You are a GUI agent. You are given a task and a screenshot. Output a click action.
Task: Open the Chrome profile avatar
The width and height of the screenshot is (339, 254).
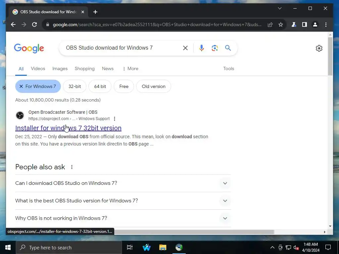[x=315, y=24]
